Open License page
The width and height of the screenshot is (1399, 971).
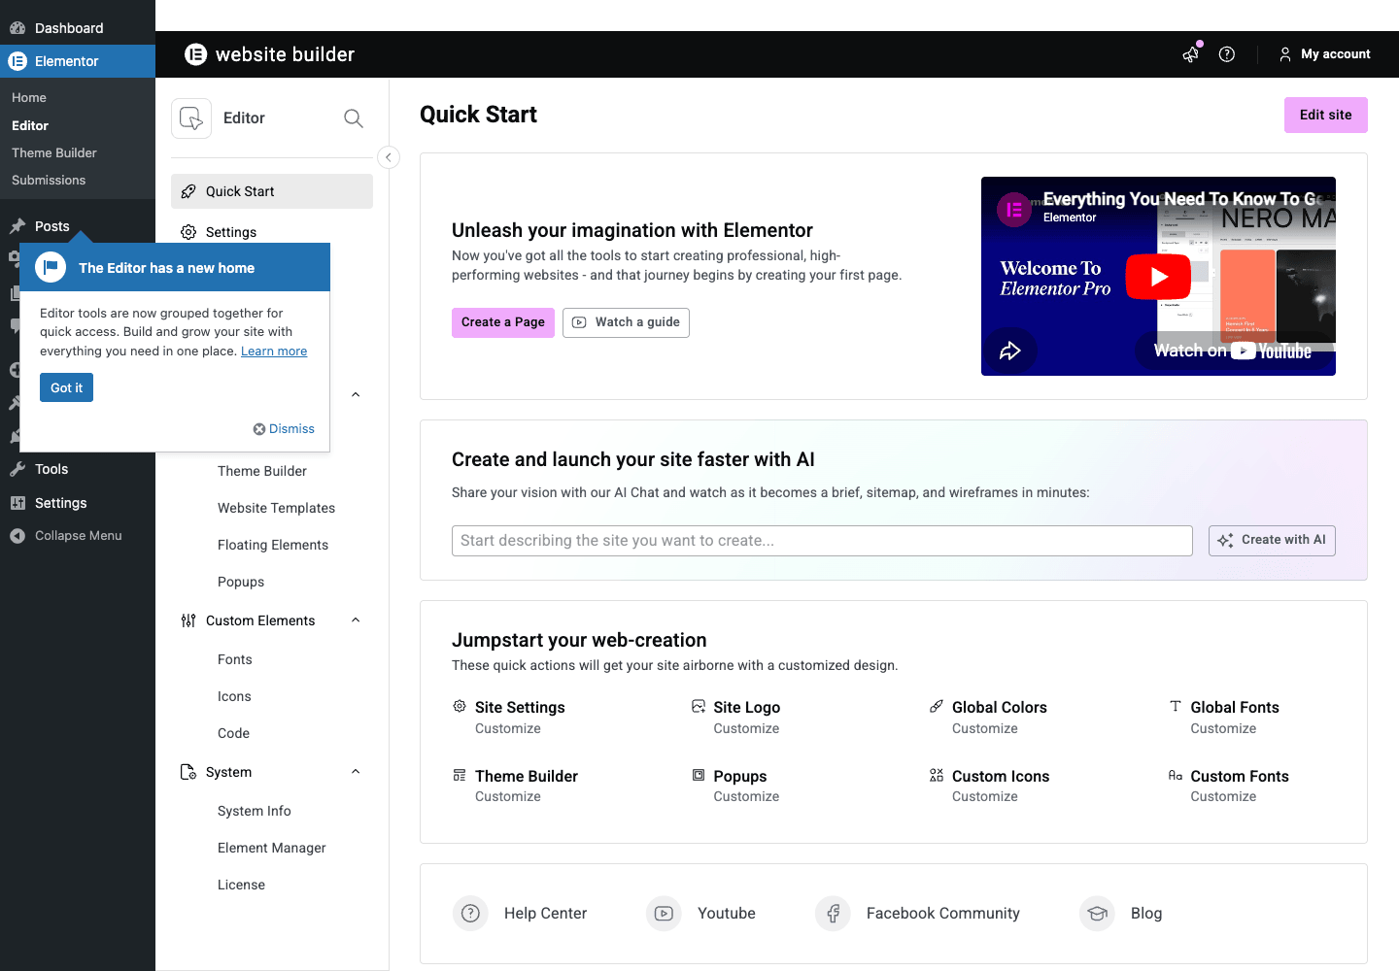(241, 885)
